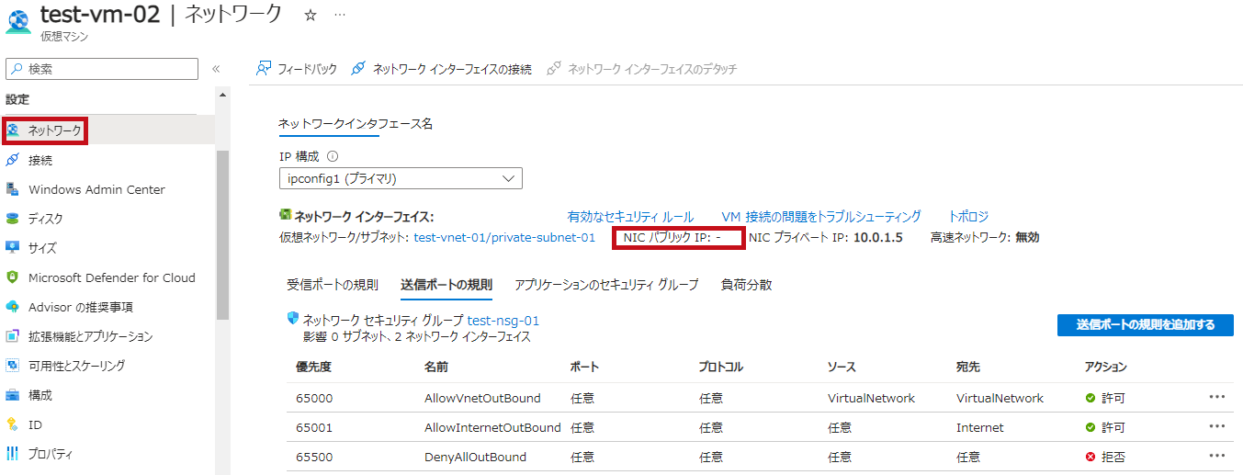Click 送信ポートの規則を追加する button
This screenshot has height=475, width=1243.
[1146, 324]
